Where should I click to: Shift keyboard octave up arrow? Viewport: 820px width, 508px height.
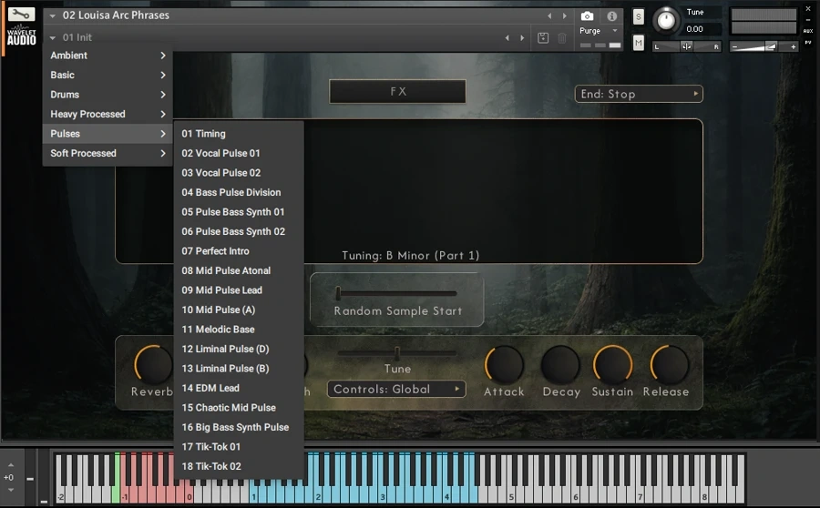[x=11, y=464]
